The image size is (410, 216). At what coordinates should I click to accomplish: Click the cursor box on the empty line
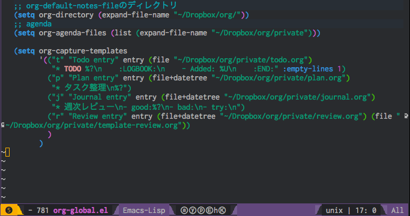[8, 152]
